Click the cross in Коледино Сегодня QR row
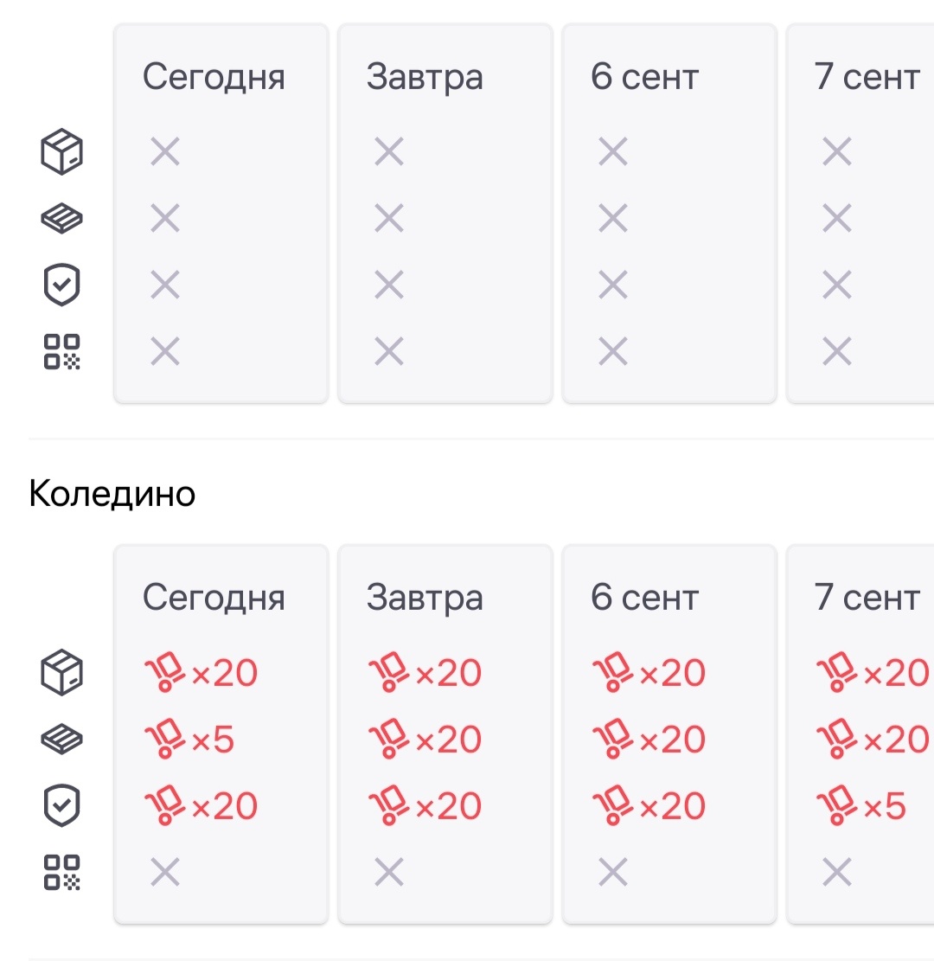The image size is (934, 961). coord(164,872)
